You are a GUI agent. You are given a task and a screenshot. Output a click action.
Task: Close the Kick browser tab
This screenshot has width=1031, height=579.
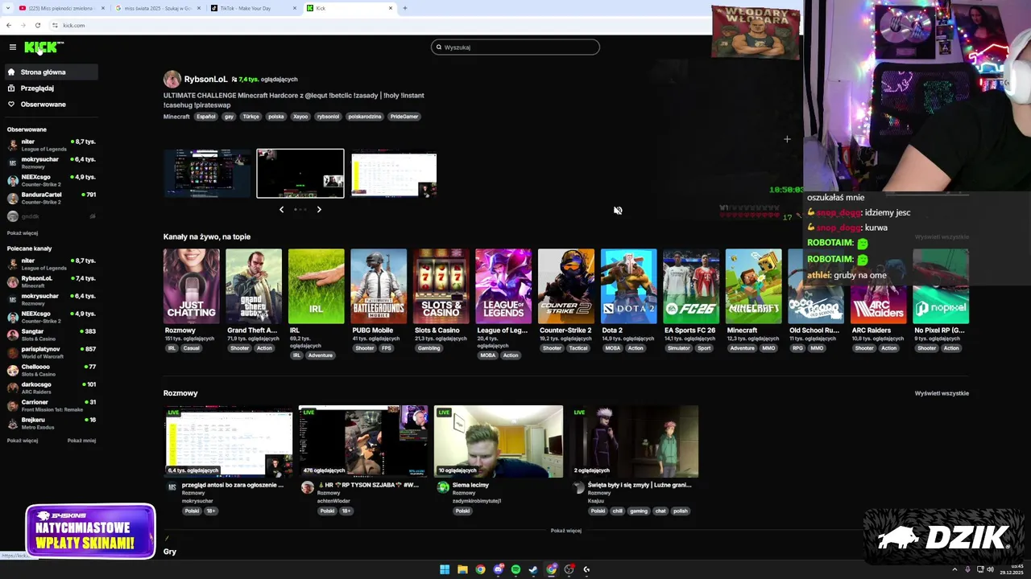coord(391,8)
